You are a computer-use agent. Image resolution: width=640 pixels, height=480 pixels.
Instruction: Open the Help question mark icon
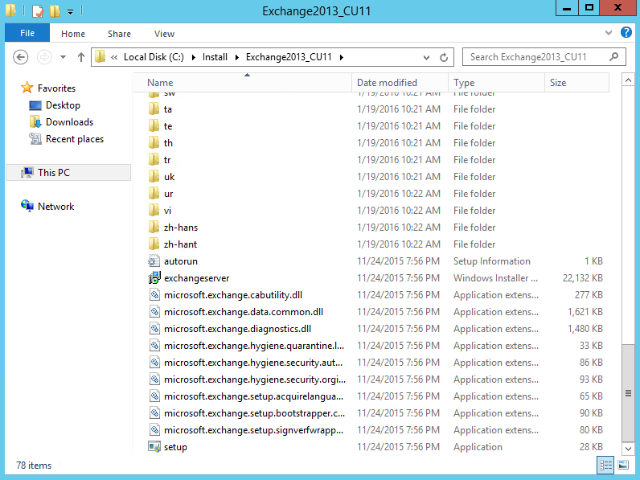point(626,33)
